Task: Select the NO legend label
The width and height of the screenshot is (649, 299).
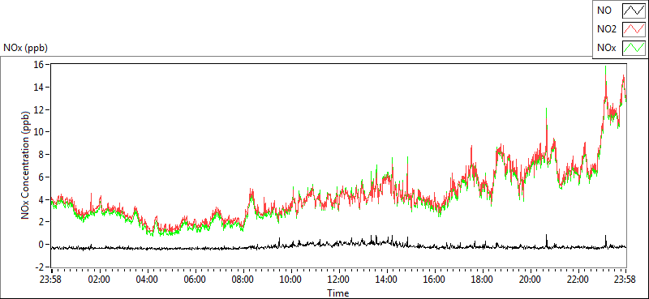Action: [604, 11]
